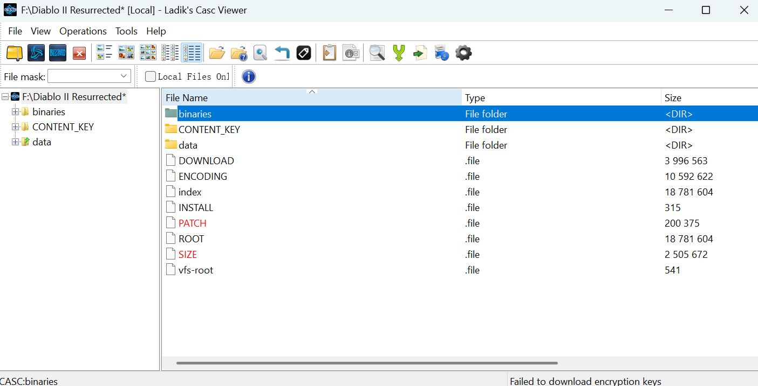This screenshot has height=386, width=758.
Task: Click the document magnifier icon in toolbar
Action: click(x=261, y=53)
